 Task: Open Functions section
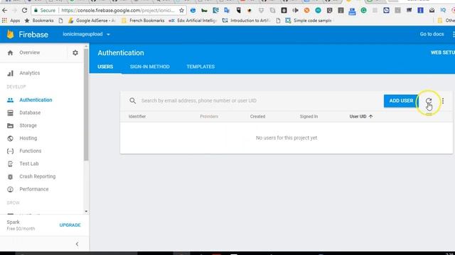coord(30,151)
